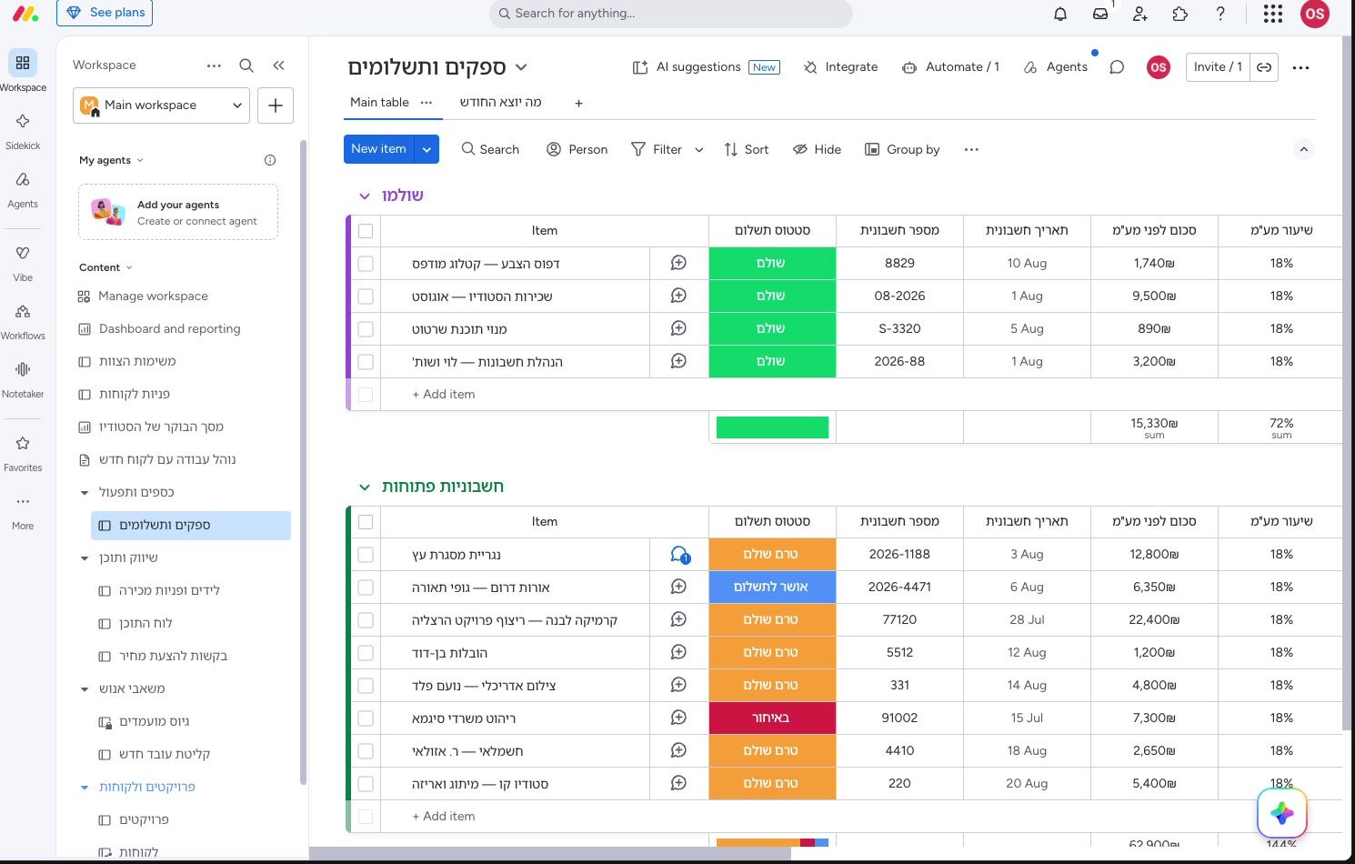This screenshot has width=1355, height=864.
Task: Switch to מה יוצא החודש tab
Action: (501, 103)
